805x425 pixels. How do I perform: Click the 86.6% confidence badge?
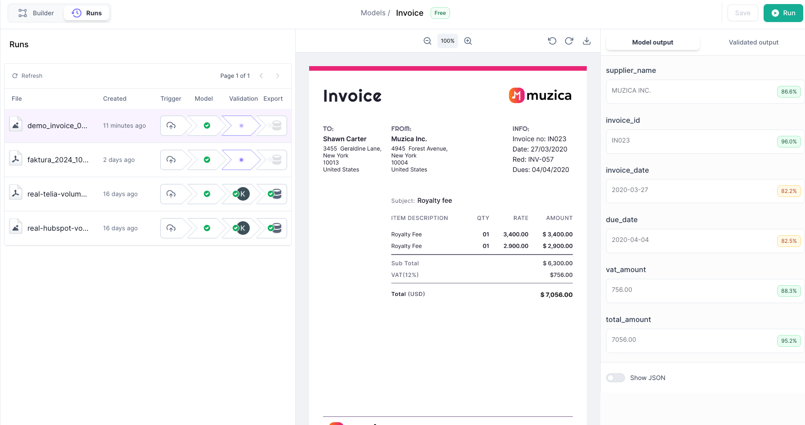[789, 92]
